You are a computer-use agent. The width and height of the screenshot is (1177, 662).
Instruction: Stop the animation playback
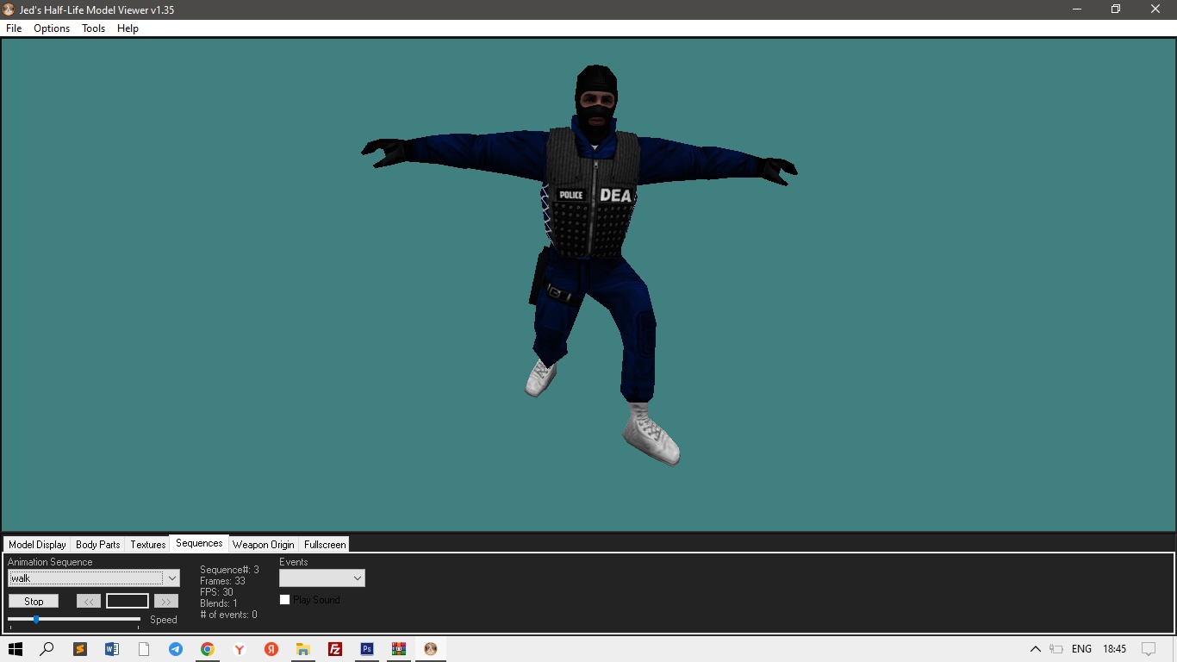34,601
